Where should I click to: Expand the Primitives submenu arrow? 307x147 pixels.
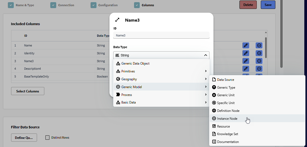point(206,71)
